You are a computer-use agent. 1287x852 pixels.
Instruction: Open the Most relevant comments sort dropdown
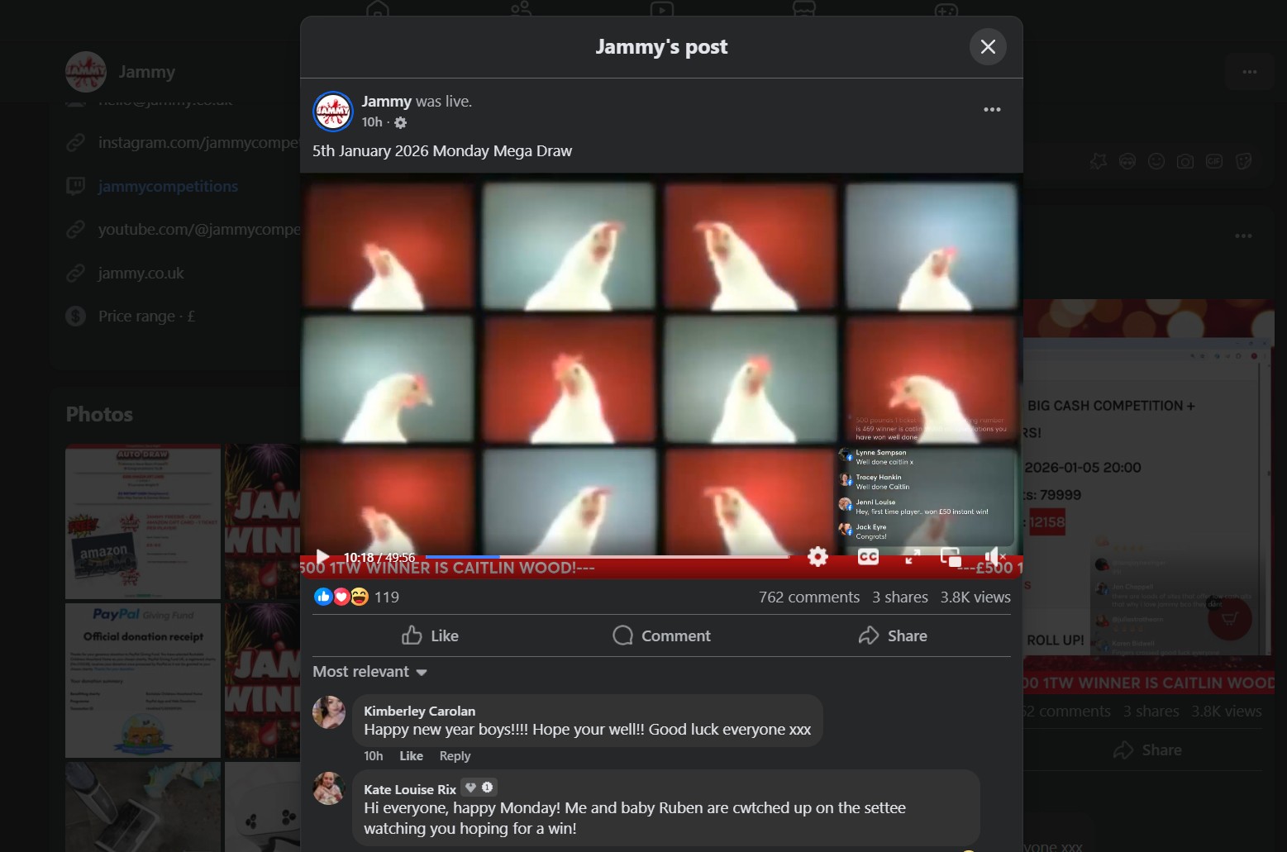tap(369, 672)
